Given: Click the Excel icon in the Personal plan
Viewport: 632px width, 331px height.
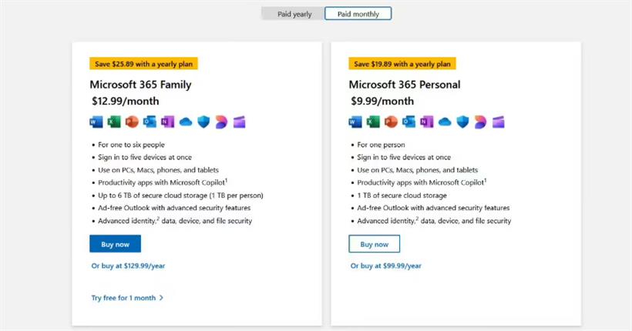Looking at the screenshot, I should click(x=373, y=122).
